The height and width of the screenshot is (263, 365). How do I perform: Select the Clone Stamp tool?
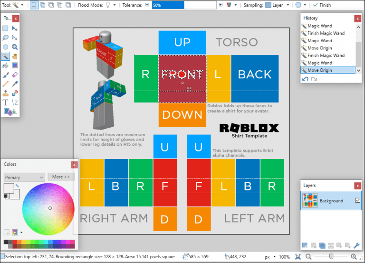(5, 93)
